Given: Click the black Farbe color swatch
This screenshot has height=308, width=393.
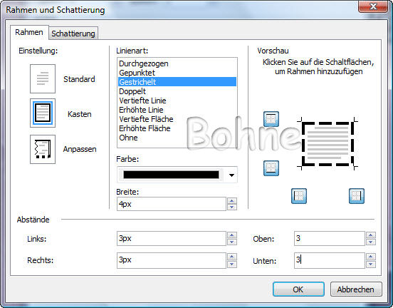Looking at the screenshot, I should coord(171,175).
